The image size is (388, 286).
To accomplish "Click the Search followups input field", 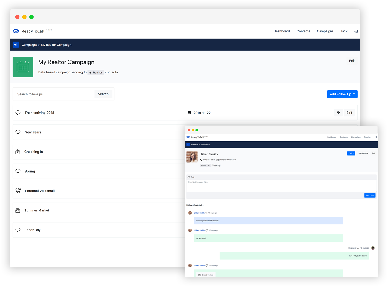I will click(x=54, y=94).
